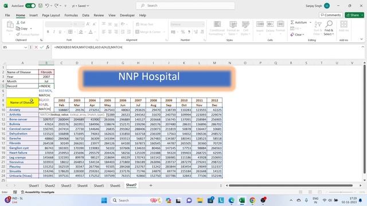This screenshot has width=367, height=206.
Task: Open the File menu
Action: click(7, 15)
